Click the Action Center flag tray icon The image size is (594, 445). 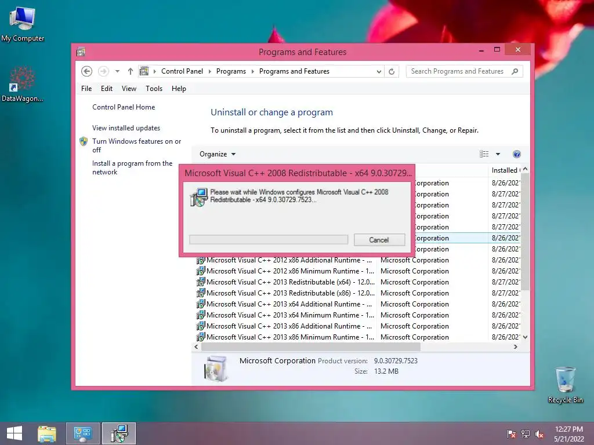click(512, 434)
